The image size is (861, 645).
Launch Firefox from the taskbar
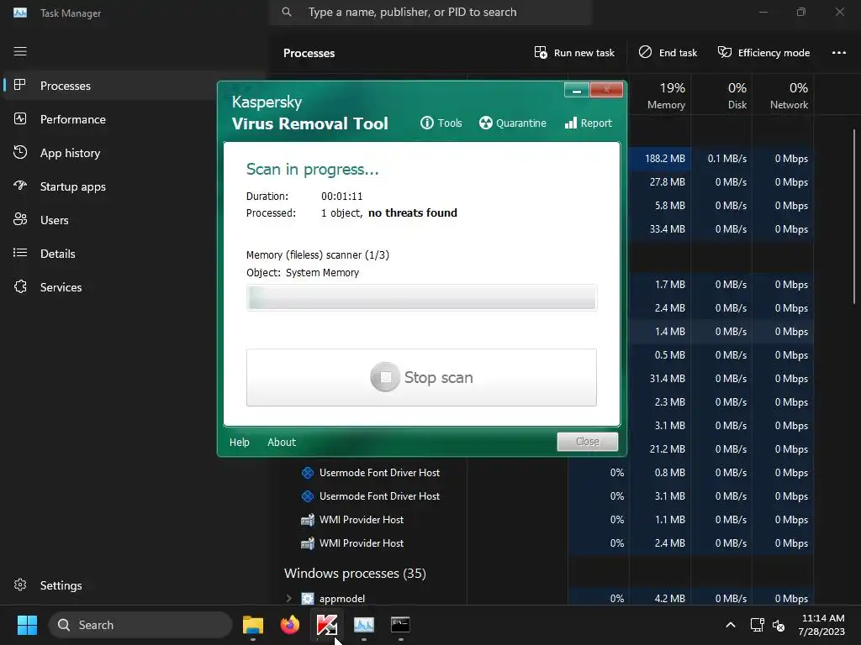290,625
